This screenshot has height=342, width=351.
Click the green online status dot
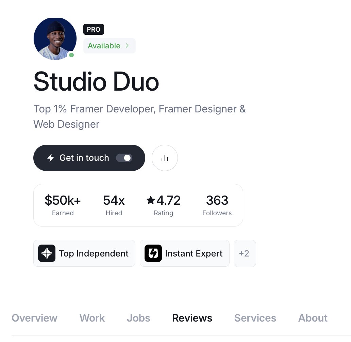coord(71,55)
